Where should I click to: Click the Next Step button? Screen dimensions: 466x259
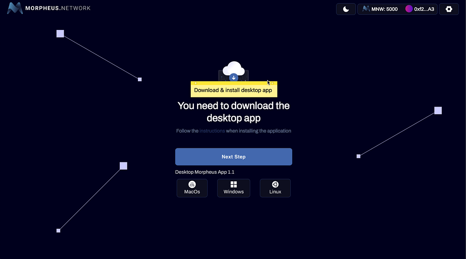(233, 157)
